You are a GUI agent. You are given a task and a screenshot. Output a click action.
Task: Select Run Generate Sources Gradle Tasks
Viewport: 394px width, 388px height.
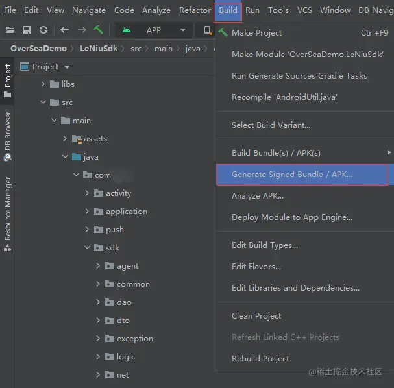click(x=305, y=76)
